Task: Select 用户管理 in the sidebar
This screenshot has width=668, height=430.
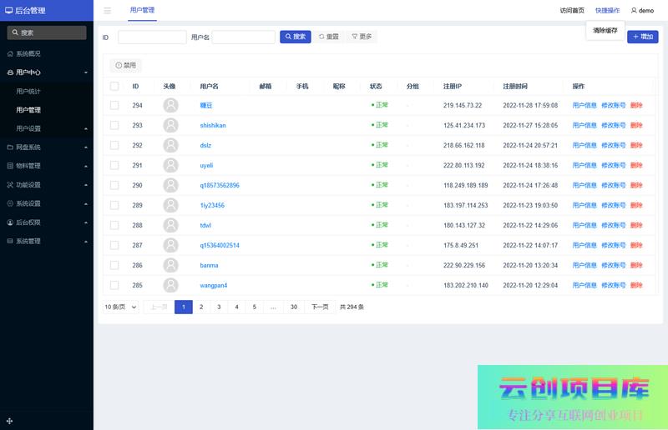Action: [x=47, y=110]
